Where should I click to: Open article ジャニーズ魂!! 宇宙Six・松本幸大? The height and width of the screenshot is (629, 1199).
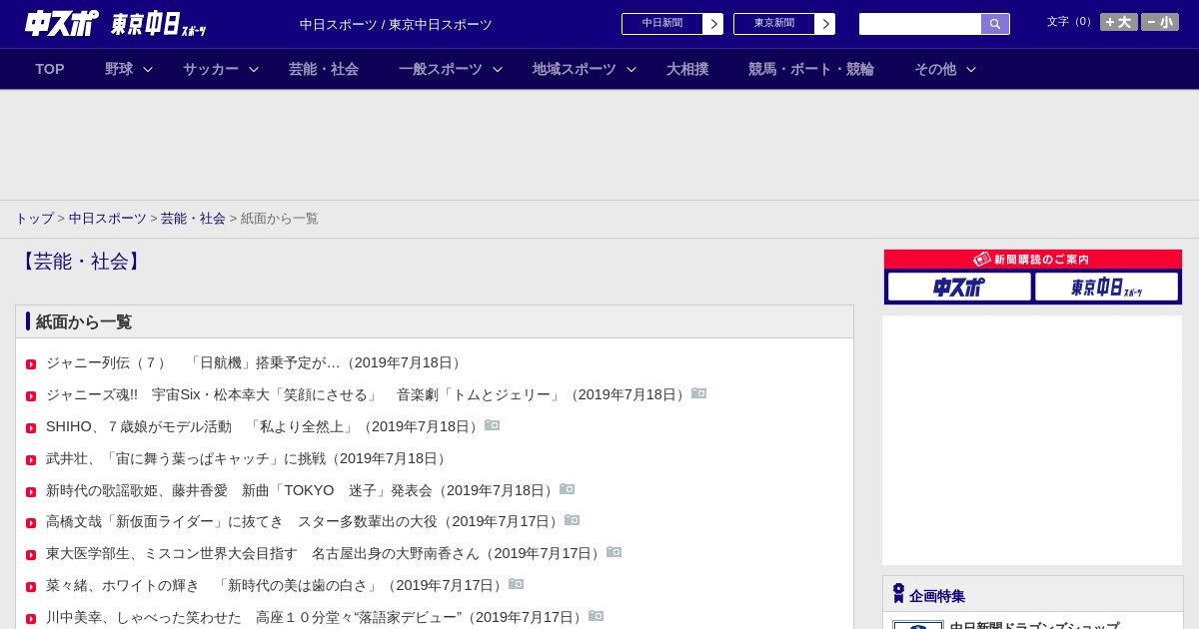tap(369, 394)
